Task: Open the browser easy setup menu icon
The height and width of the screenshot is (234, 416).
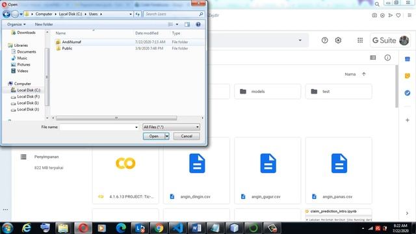Action: 409,16
